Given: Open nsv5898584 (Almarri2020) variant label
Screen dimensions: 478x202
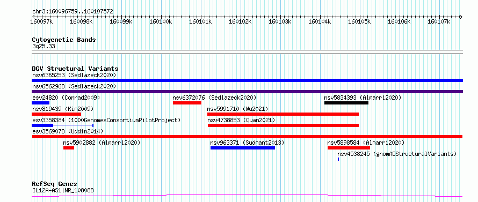Looking at the screenshot, I should 366,143.
